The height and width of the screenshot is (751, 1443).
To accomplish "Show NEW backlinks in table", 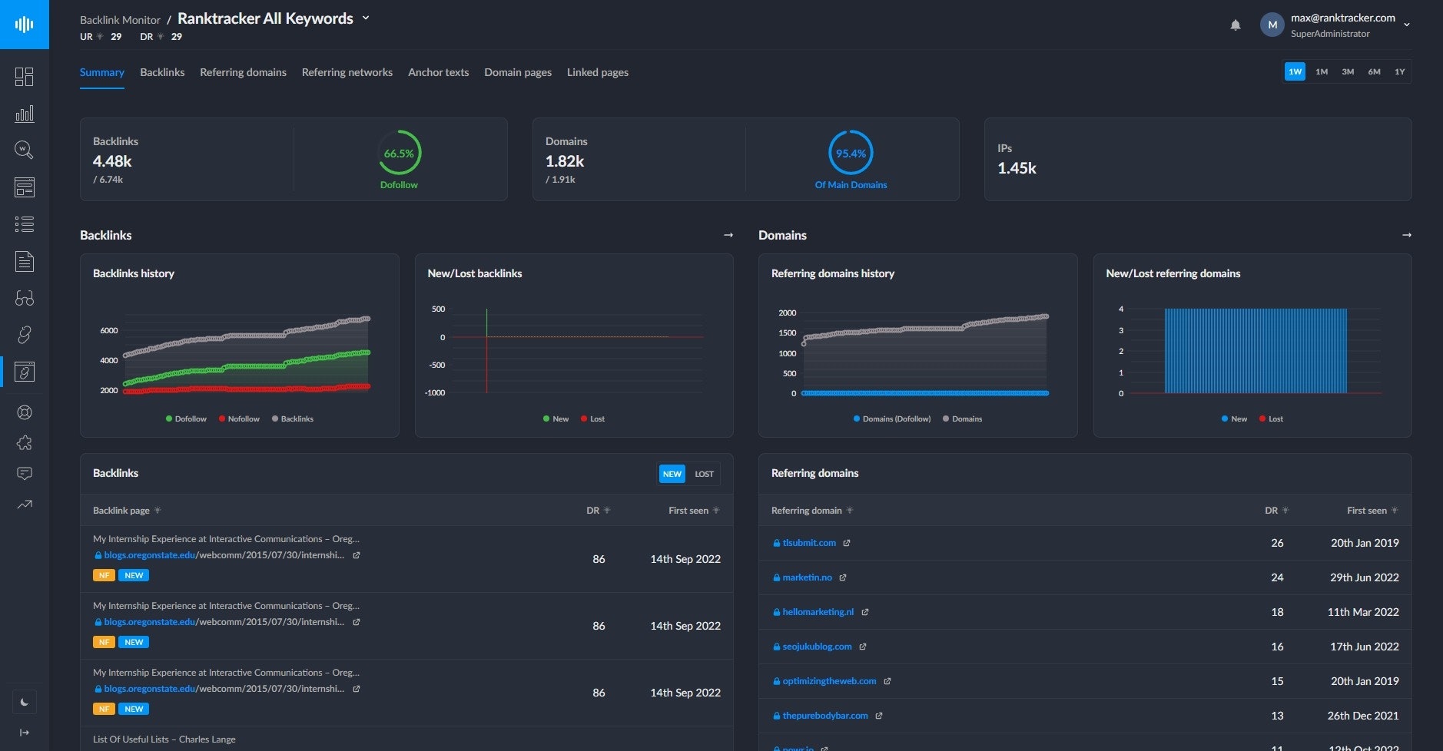I will (672, 474).
